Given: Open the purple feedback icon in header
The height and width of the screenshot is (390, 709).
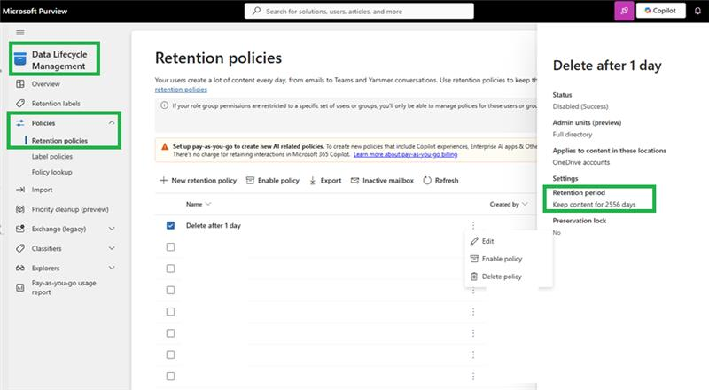Looking at the screenshot, I should tap(624, 11).
